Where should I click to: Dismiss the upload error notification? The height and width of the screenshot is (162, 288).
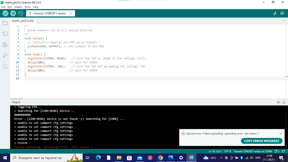(280, 133)
